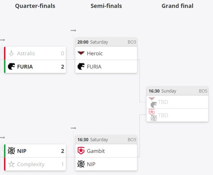Click the Gambit shield logo in semi-finals
This screenshot has height=175, width=213.
(x=81, y=151)
